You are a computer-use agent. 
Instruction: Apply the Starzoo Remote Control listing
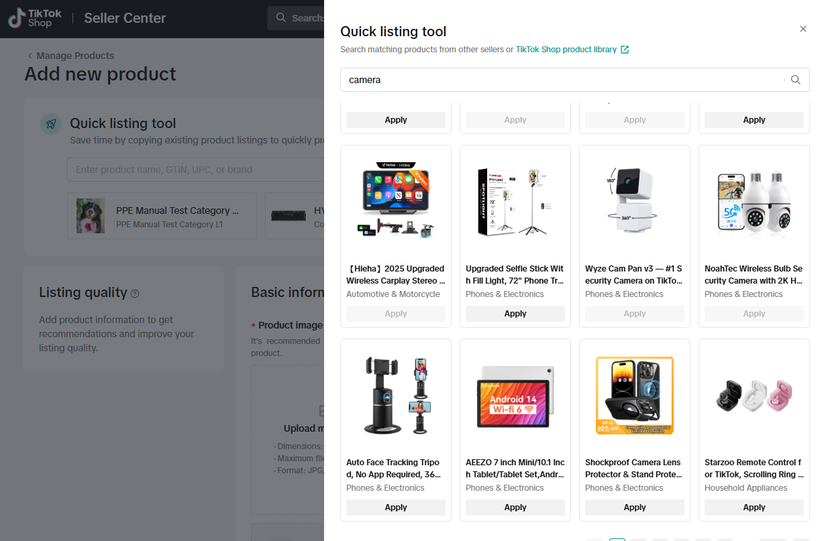click(754, 507)
